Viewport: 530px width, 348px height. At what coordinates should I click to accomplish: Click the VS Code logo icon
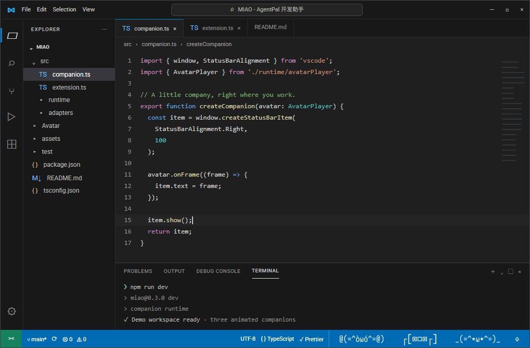coord(11,10)
